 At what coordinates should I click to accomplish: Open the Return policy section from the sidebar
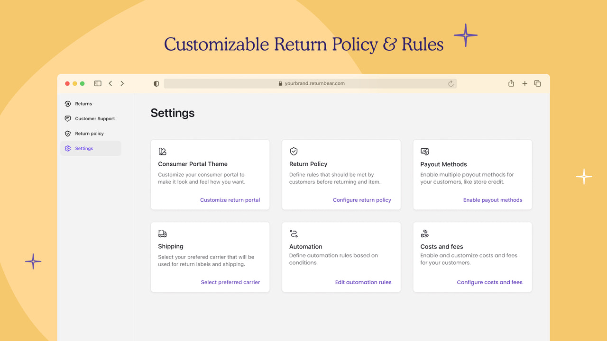[90, 133]
